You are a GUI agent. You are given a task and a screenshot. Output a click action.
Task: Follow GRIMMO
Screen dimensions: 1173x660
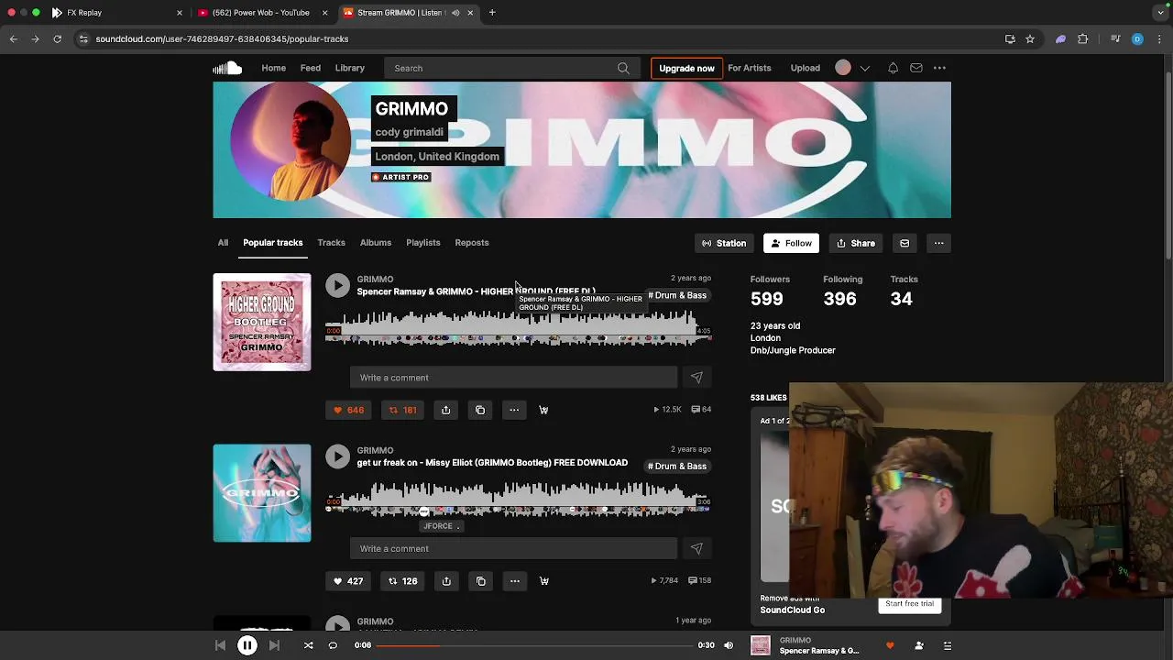point(791,243)
